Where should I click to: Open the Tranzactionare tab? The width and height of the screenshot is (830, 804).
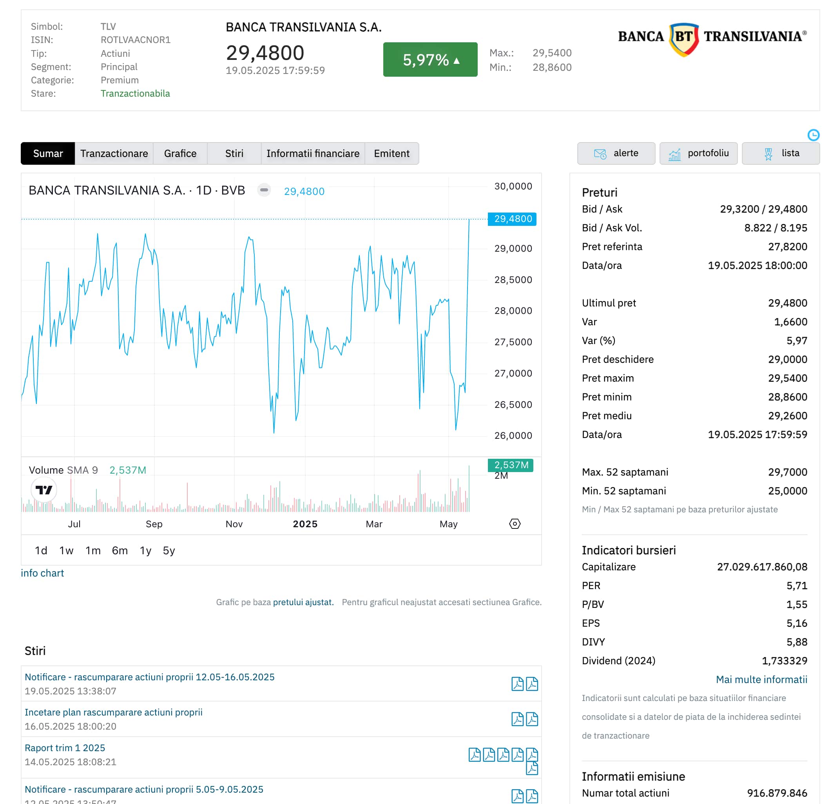pos(114,153)
